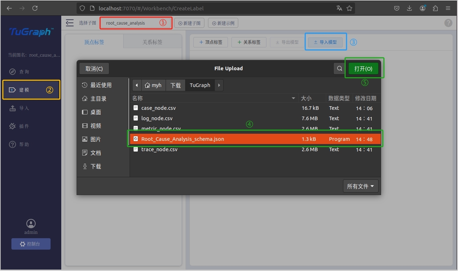Bookmark this page with the star icon

tap(349, 8)
